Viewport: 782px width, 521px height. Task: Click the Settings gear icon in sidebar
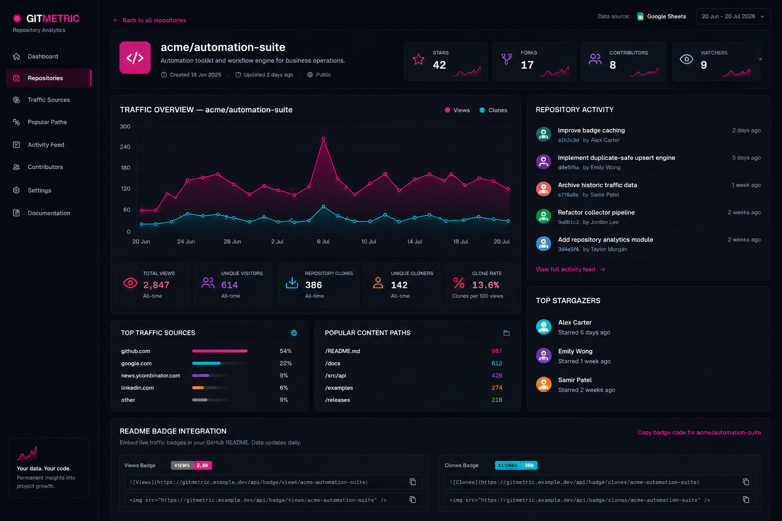point(16,190)
